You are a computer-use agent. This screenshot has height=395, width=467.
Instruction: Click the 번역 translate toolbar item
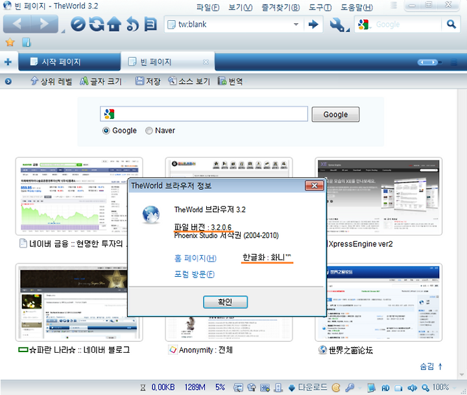(230, 81)
